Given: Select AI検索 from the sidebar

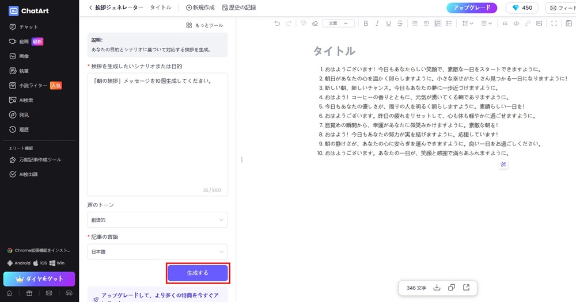Looking at the screenshot, I should pyautogui.click(x=26, y=100).
